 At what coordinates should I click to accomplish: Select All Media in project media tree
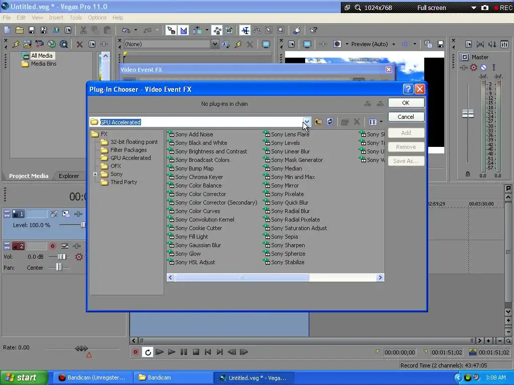point(42,56)
